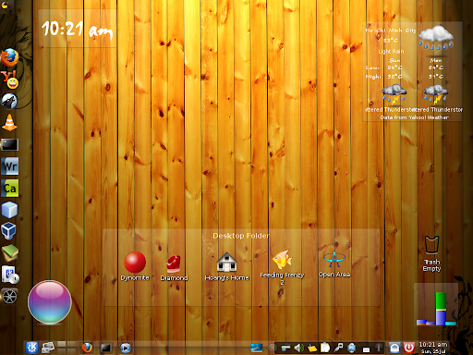Viewport: 473px width, 355px height.
Task: Open the wolf icon application in sidebar
Action: [9, 101]
